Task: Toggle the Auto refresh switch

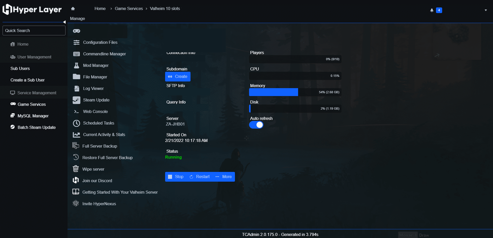Action: pyautogui.click(x=256, y=125)
